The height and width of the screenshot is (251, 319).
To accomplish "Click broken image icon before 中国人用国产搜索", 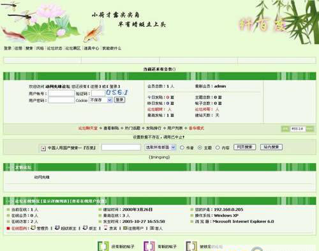I will pos(43,148).
